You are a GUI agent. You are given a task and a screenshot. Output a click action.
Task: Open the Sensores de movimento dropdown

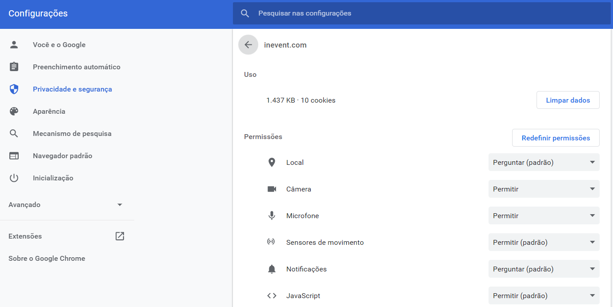coord(544,243)
